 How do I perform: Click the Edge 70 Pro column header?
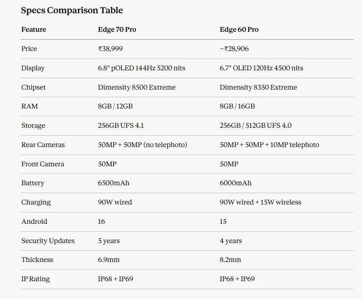click(x=117, y=29)
